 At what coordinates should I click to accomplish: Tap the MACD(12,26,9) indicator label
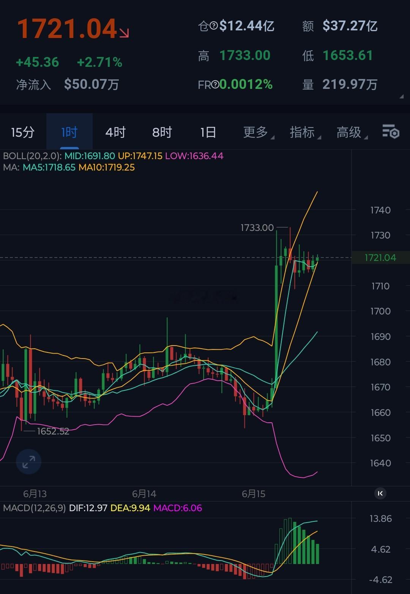point(35,508)
